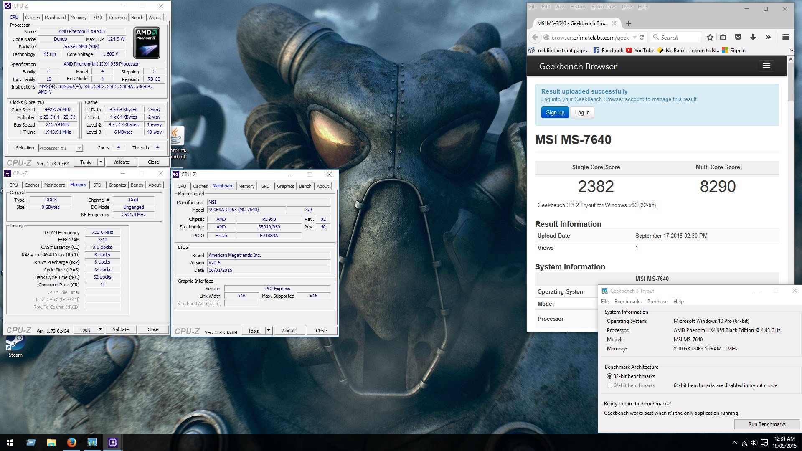The width and height of the screenshot is (802, 451).
Task: Open Tools dropdown arrow in Memory CPU-Z
Action: [x=100, y=329]
